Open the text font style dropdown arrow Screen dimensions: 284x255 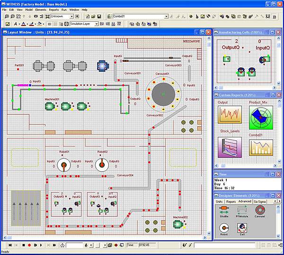tap(19, 24)
